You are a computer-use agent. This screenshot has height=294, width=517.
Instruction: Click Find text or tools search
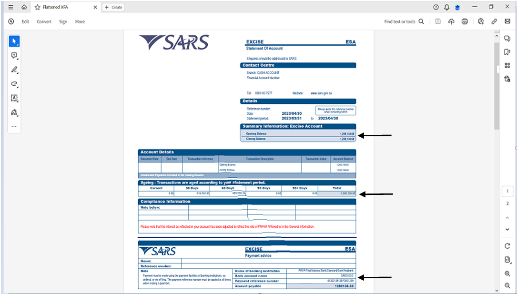coord(404,21)
